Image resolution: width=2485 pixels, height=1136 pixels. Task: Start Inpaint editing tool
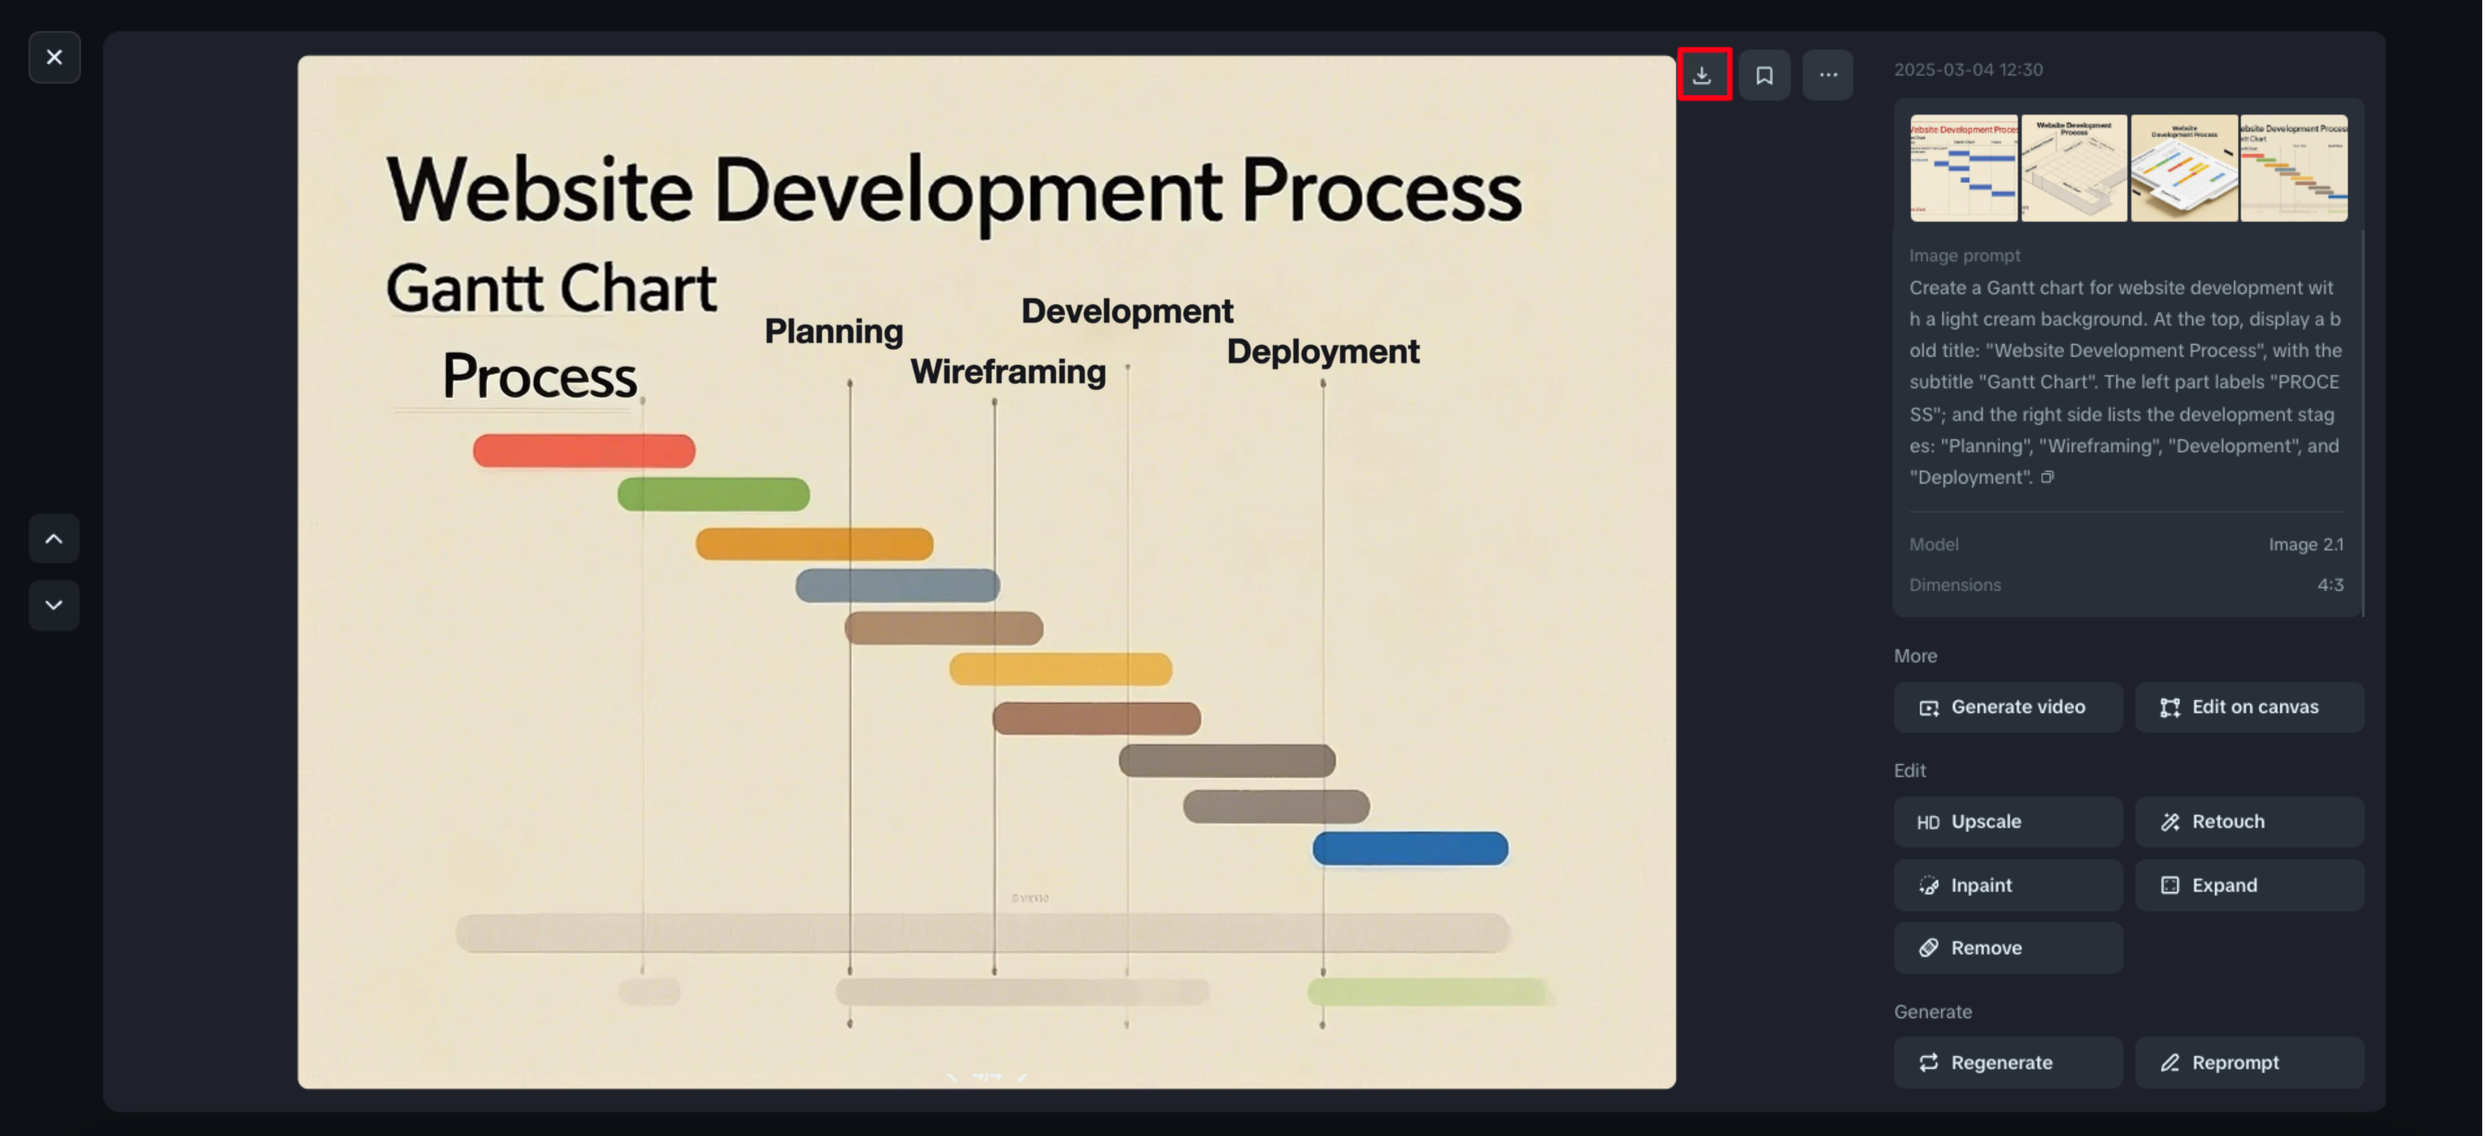(2007, 886)
